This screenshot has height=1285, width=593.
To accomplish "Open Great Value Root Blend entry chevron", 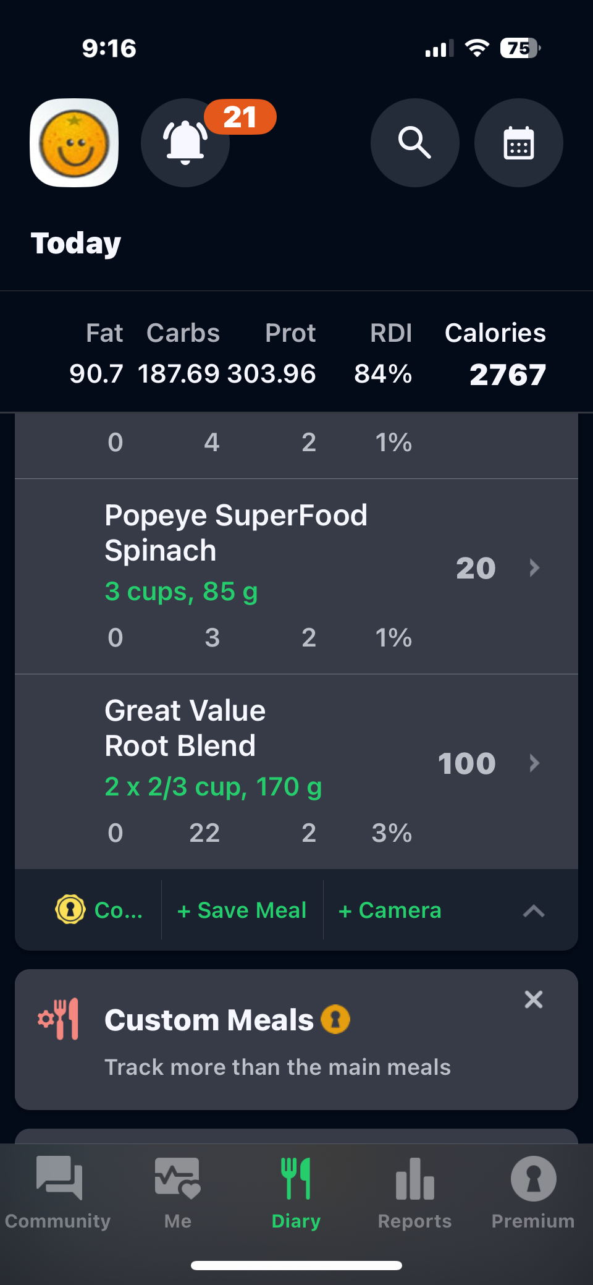I will pyautogui.click(x=534, y=763).
